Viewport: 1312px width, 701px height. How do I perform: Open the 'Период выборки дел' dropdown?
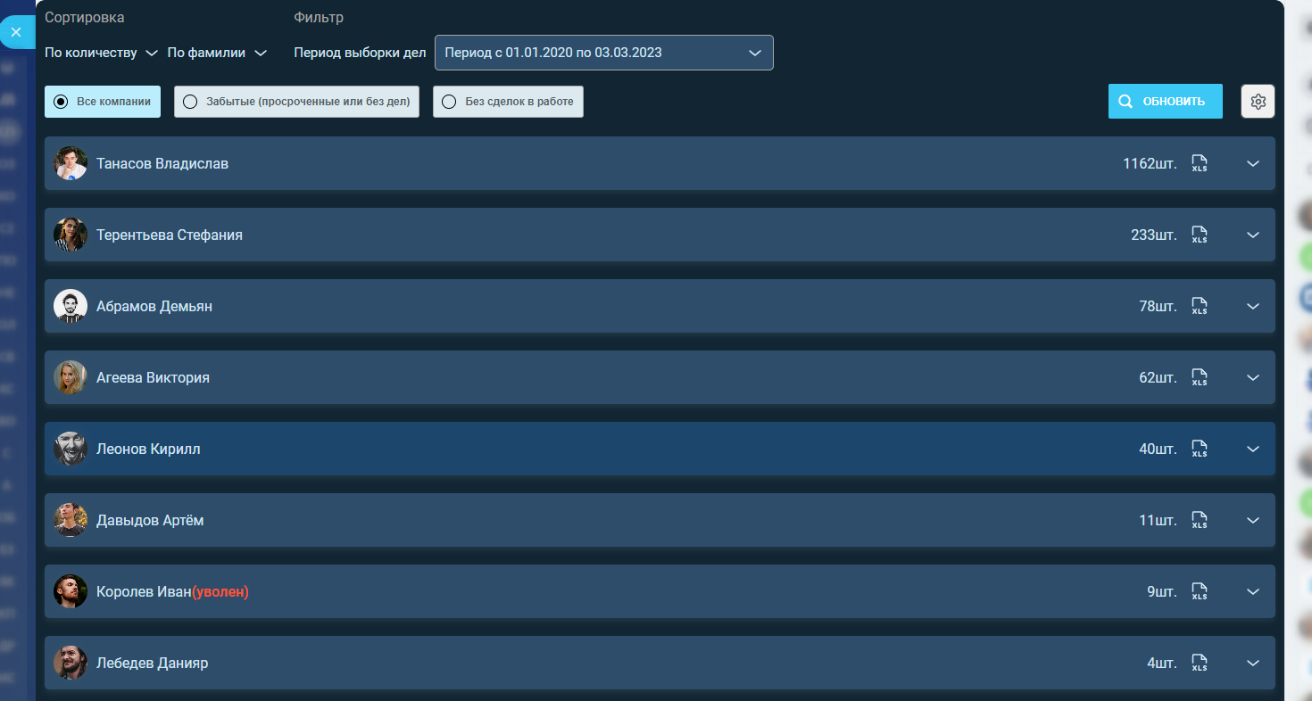point(603,53)
